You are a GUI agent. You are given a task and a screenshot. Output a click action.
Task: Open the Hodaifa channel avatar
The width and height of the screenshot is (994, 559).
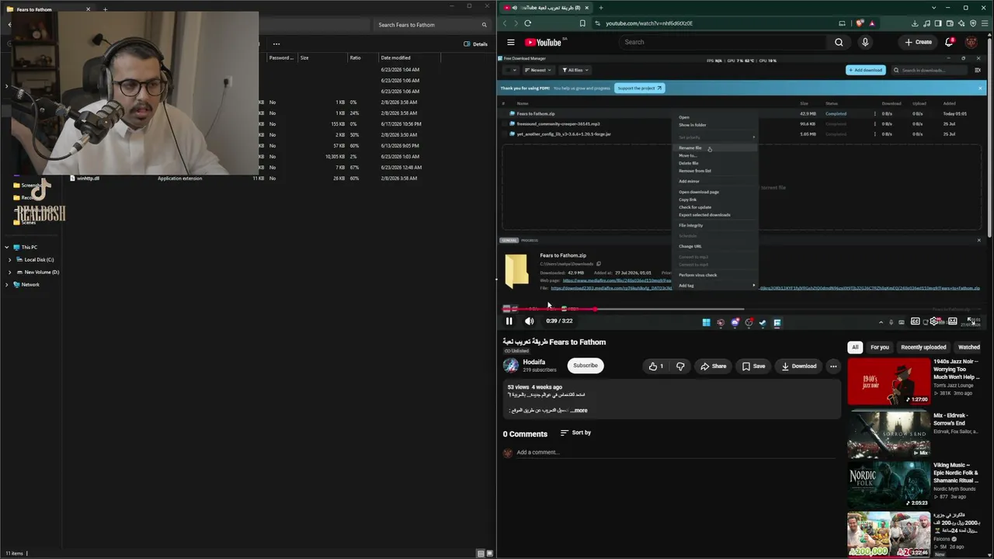510,366
